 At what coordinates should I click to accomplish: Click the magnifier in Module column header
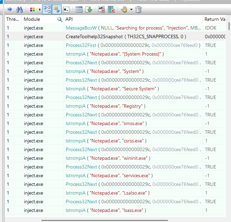[60, 19]
